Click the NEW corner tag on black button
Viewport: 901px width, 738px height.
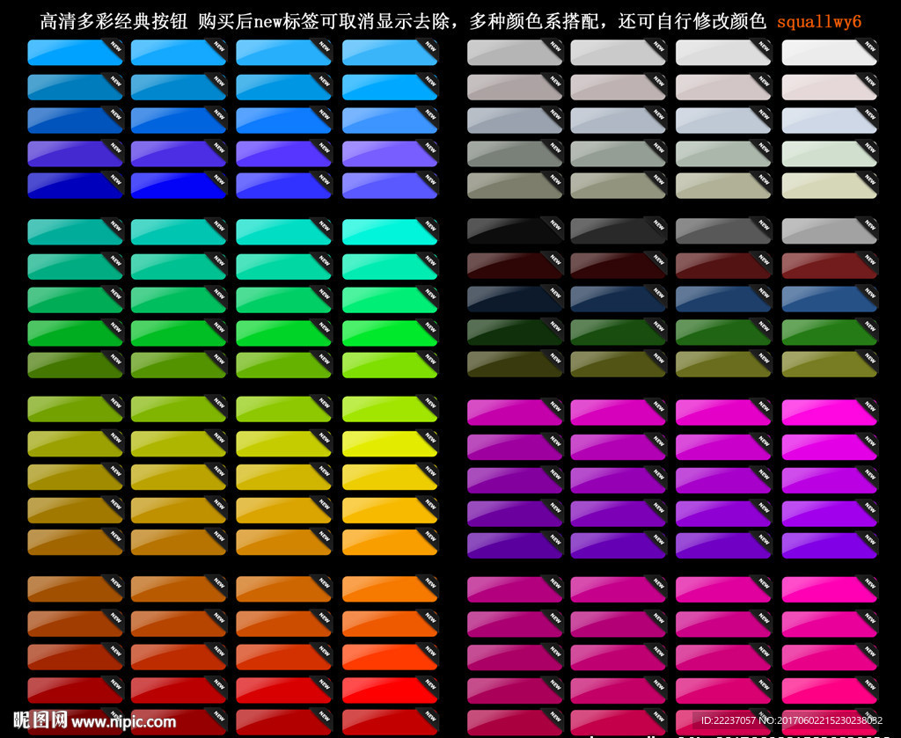(x=555, y=226)
